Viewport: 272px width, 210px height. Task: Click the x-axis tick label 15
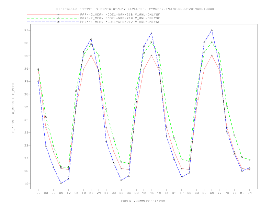coord(76,193)
